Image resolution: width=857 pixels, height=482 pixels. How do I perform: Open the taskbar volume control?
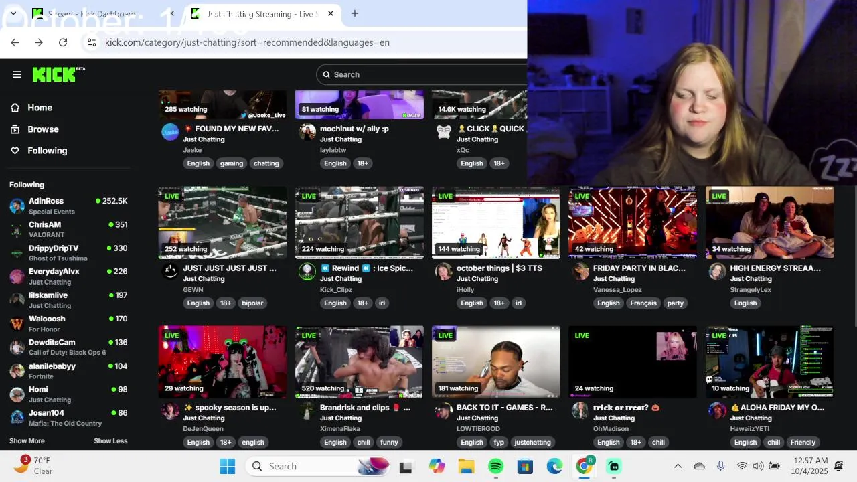point(758,466)
